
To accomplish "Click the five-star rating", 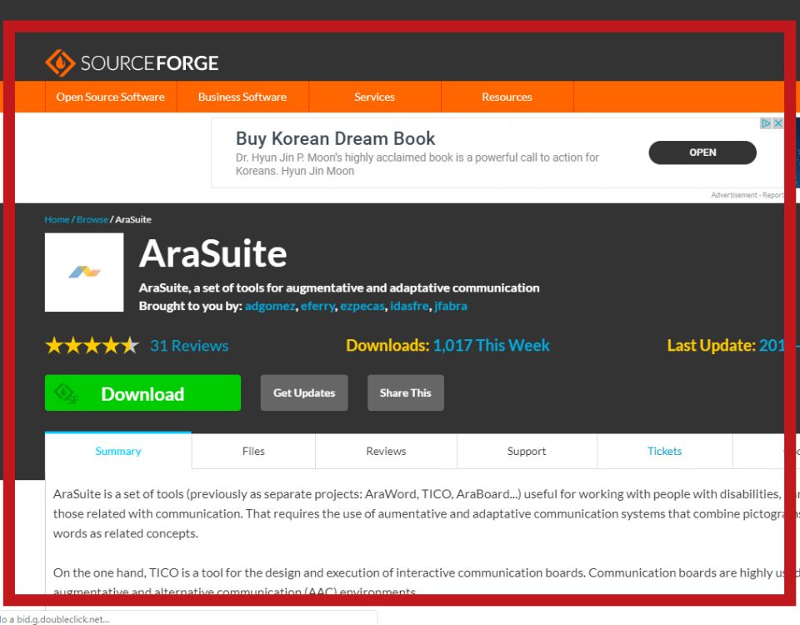I will 92,345.
